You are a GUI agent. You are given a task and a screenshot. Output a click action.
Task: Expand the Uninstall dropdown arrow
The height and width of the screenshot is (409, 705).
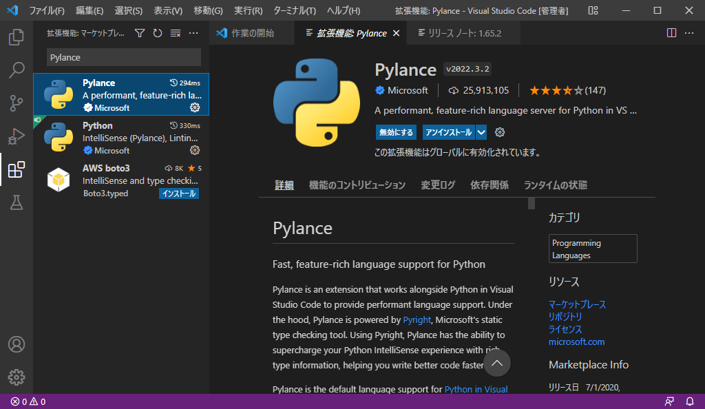click(x=481, y=132)
